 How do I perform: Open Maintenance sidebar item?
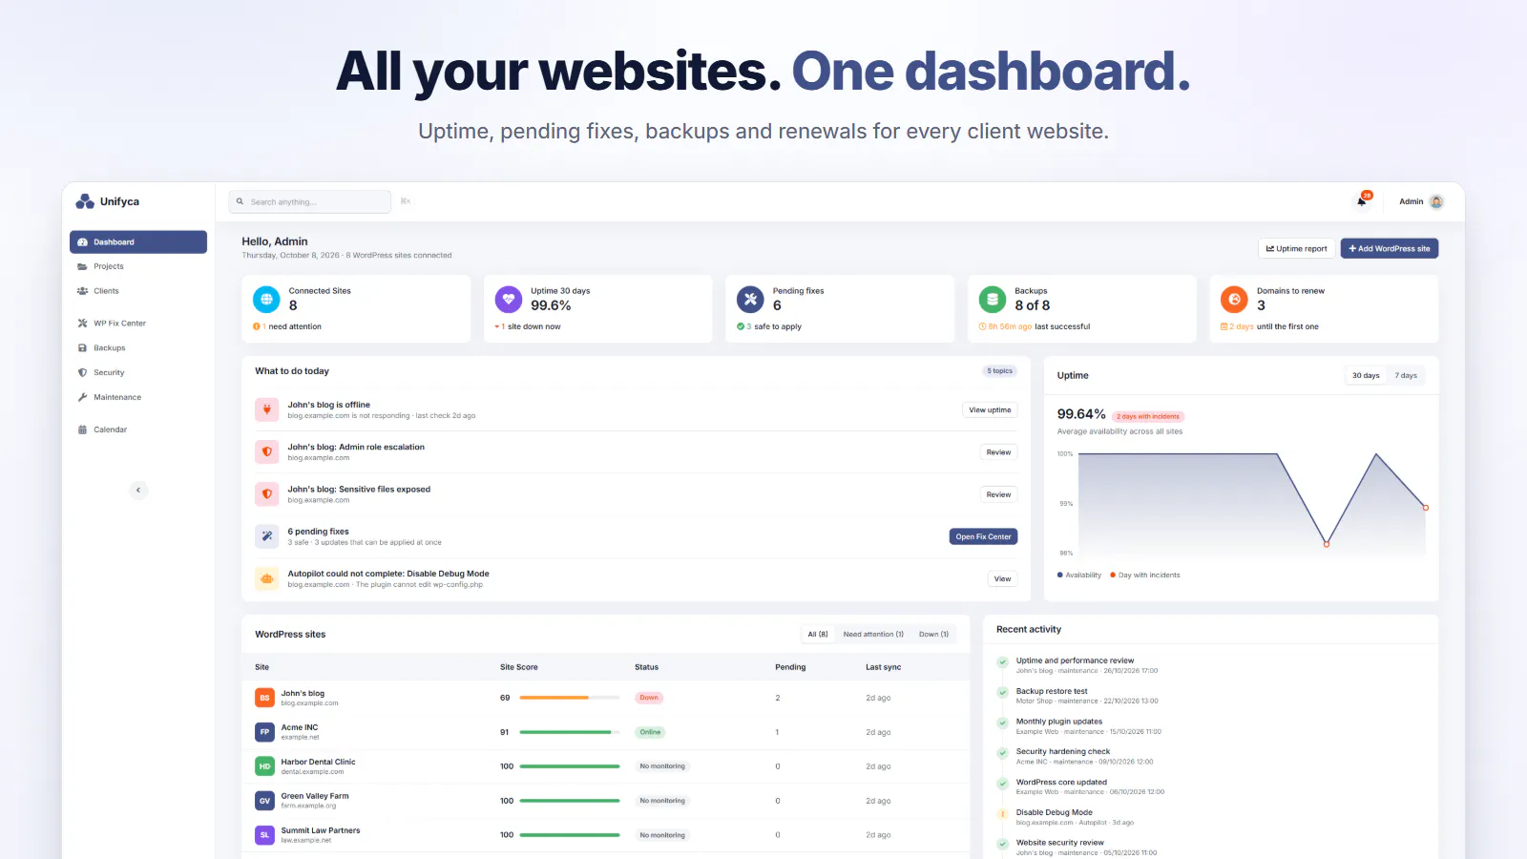point(138,397)
